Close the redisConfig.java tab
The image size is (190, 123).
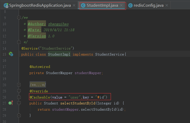pos(167,5)
